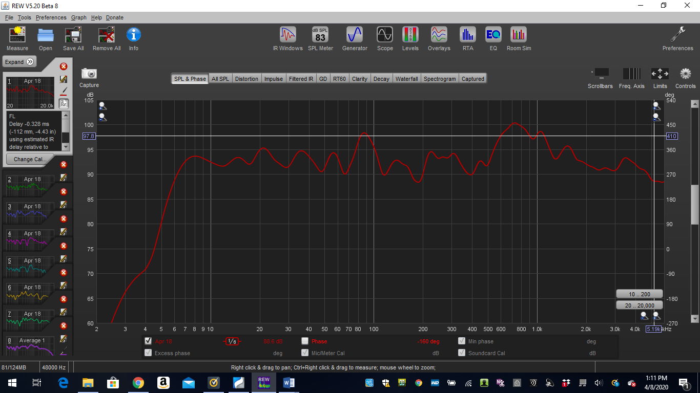
Task: Click the Expand panel button
Action: 19,62
